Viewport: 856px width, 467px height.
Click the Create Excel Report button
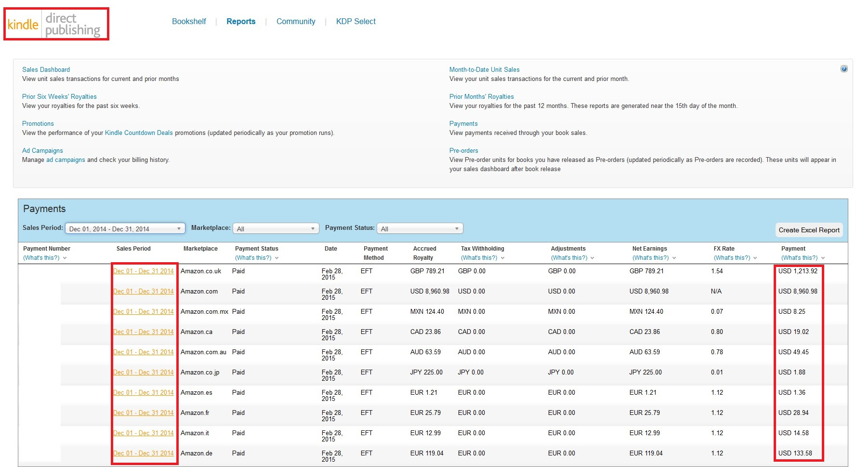click(x=809, y=230)
